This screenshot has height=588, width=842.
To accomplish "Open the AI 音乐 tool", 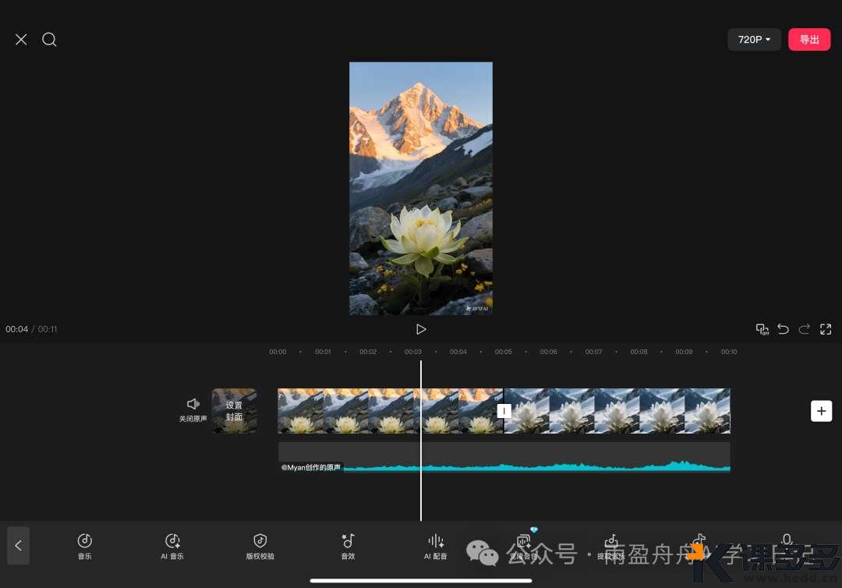I will [172, 546].
